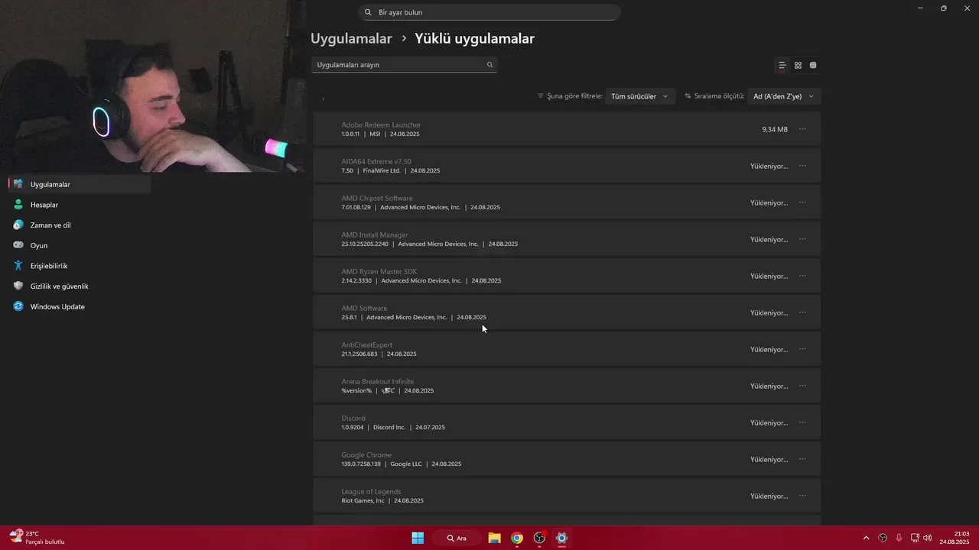
Task: Show hidden system tray icons
Action: pyautogui.click(x=866, y=538)
